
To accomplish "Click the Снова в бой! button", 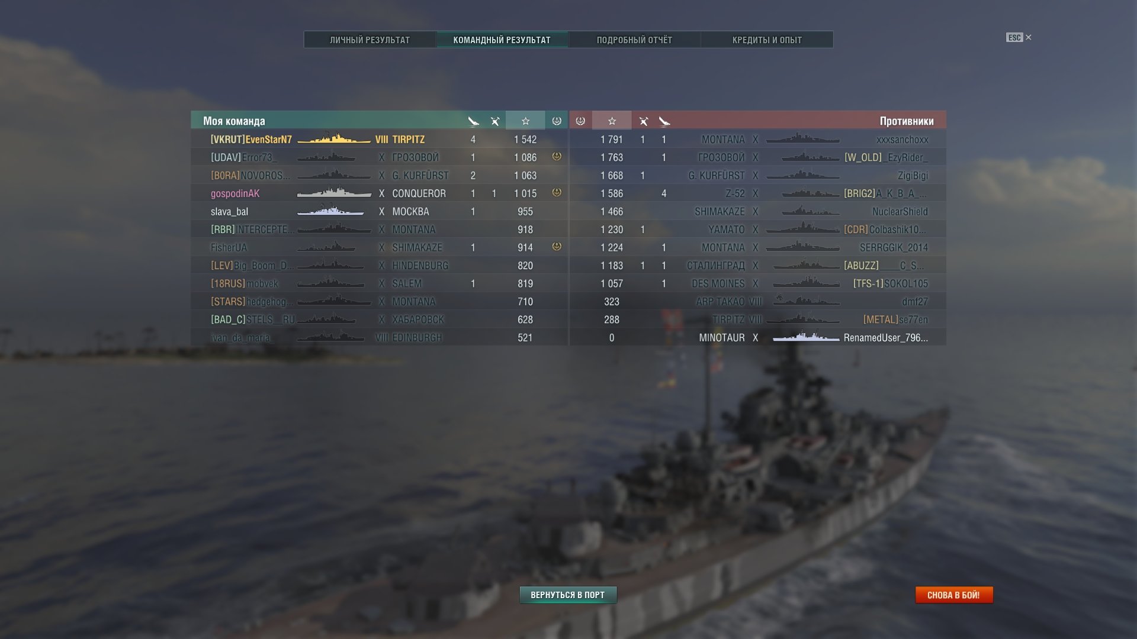I will coord(953,595).
